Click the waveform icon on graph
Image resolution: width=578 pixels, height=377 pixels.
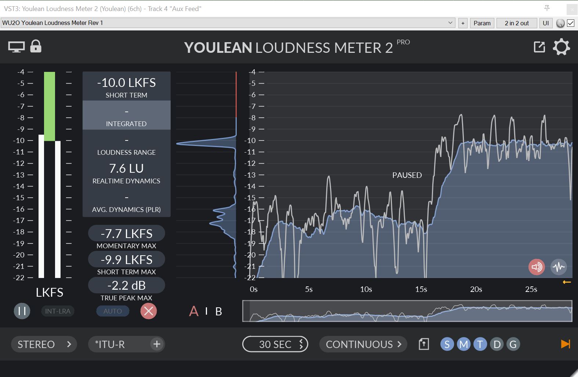[x=559, y=267]
